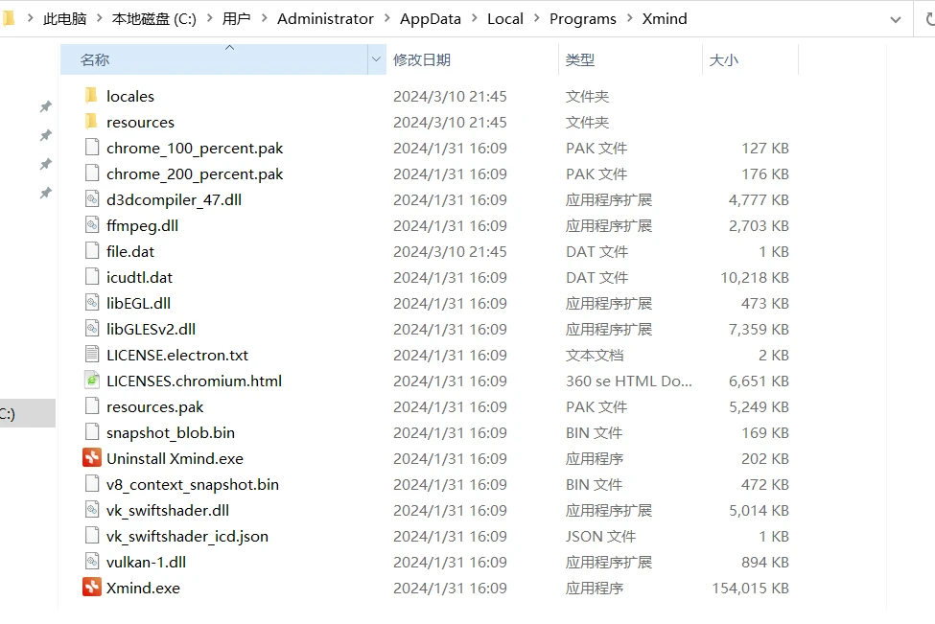Select the ffmpeg.dll file name

[x=142, y=226]
